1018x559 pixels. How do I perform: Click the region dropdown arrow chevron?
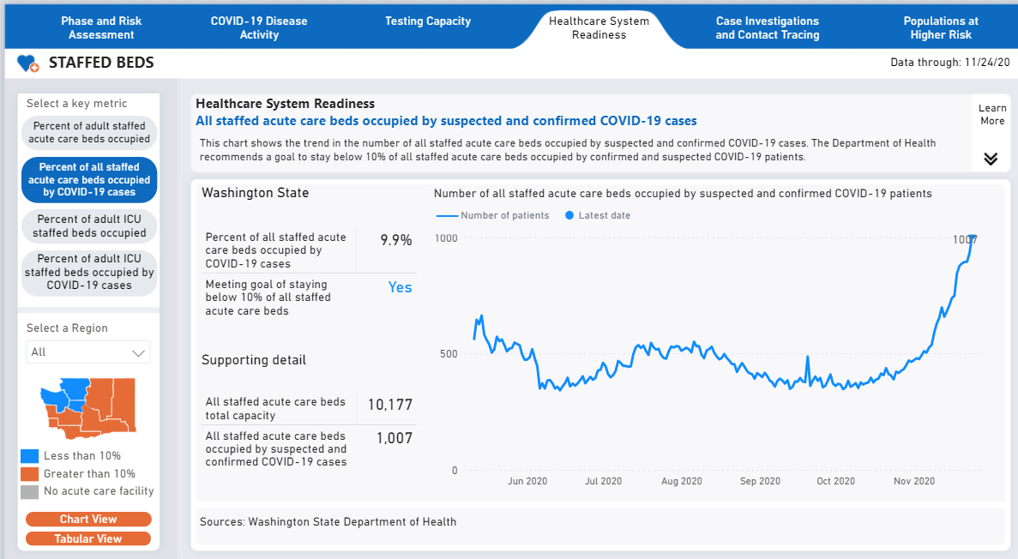[138, 353]
